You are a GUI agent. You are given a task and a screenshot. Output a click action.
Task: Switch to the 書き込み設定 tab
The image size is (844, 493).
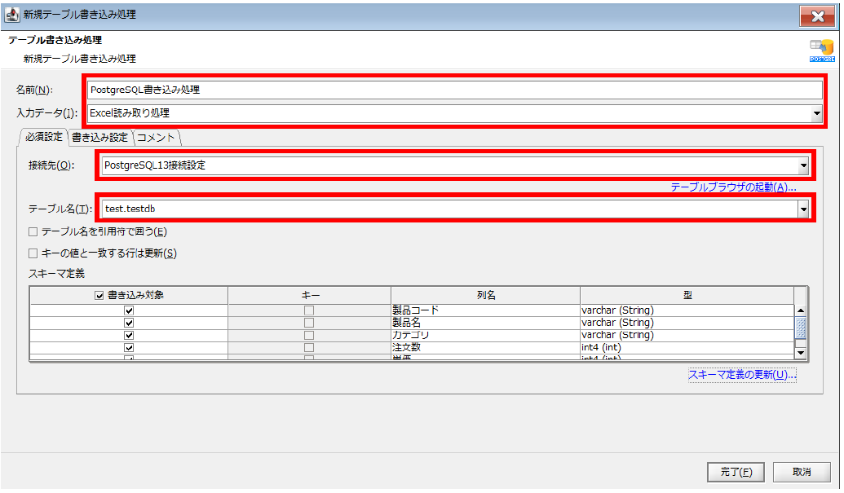point(99,137)
